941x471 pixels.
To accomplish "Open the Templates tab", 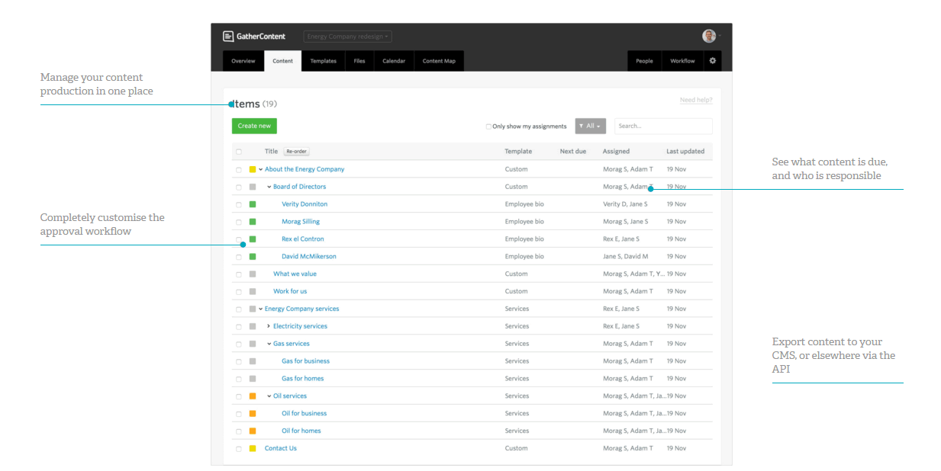I will [323, 61].
